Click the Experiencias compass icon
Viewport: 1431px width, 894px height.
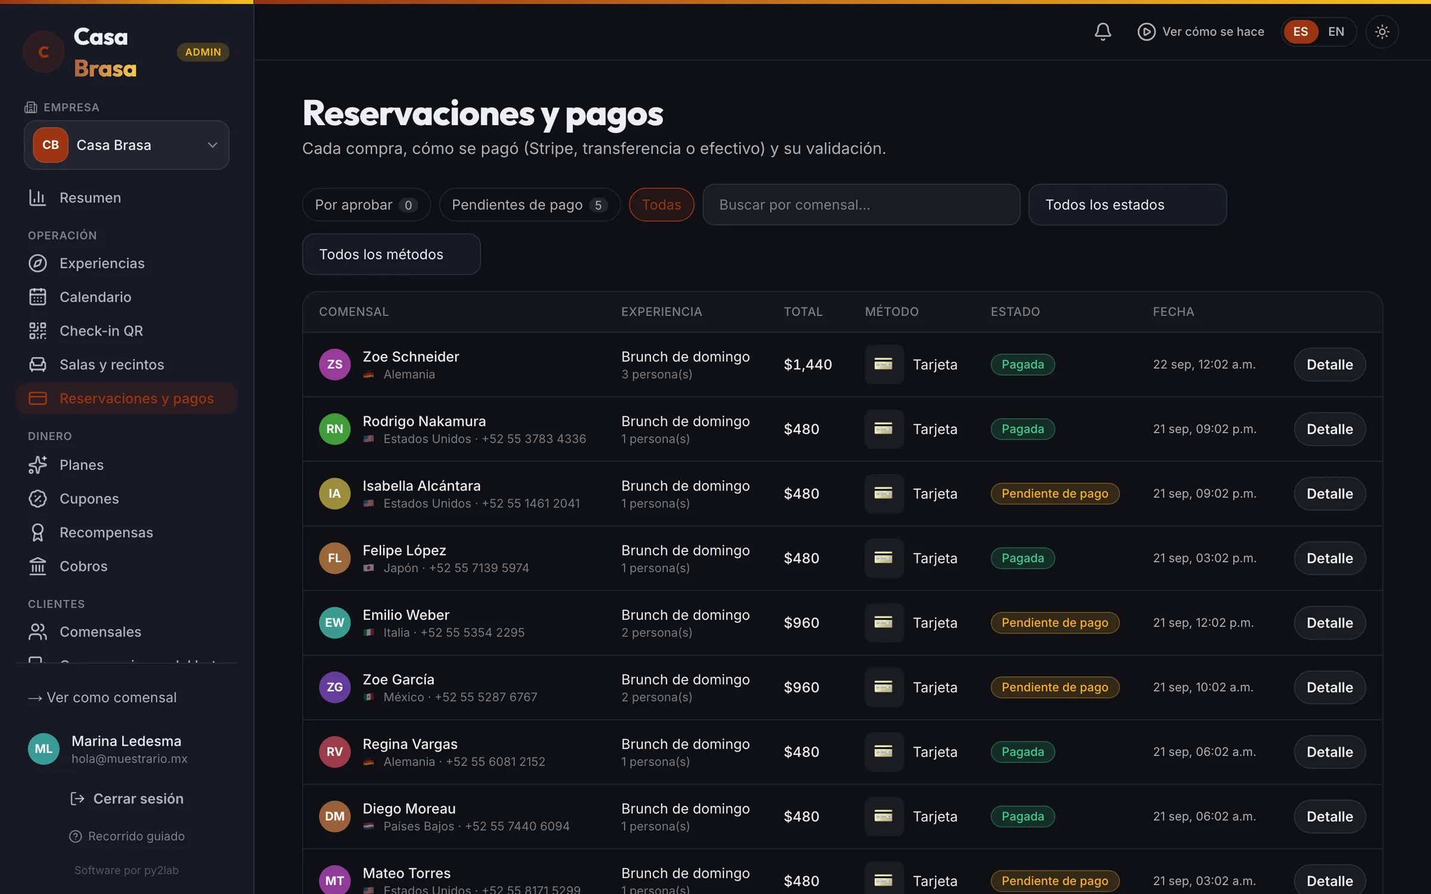click(38, 263)
